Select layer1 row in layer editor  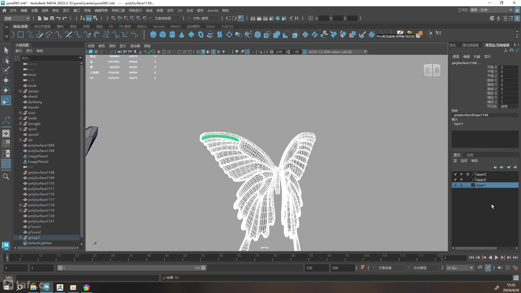(485, 185)
